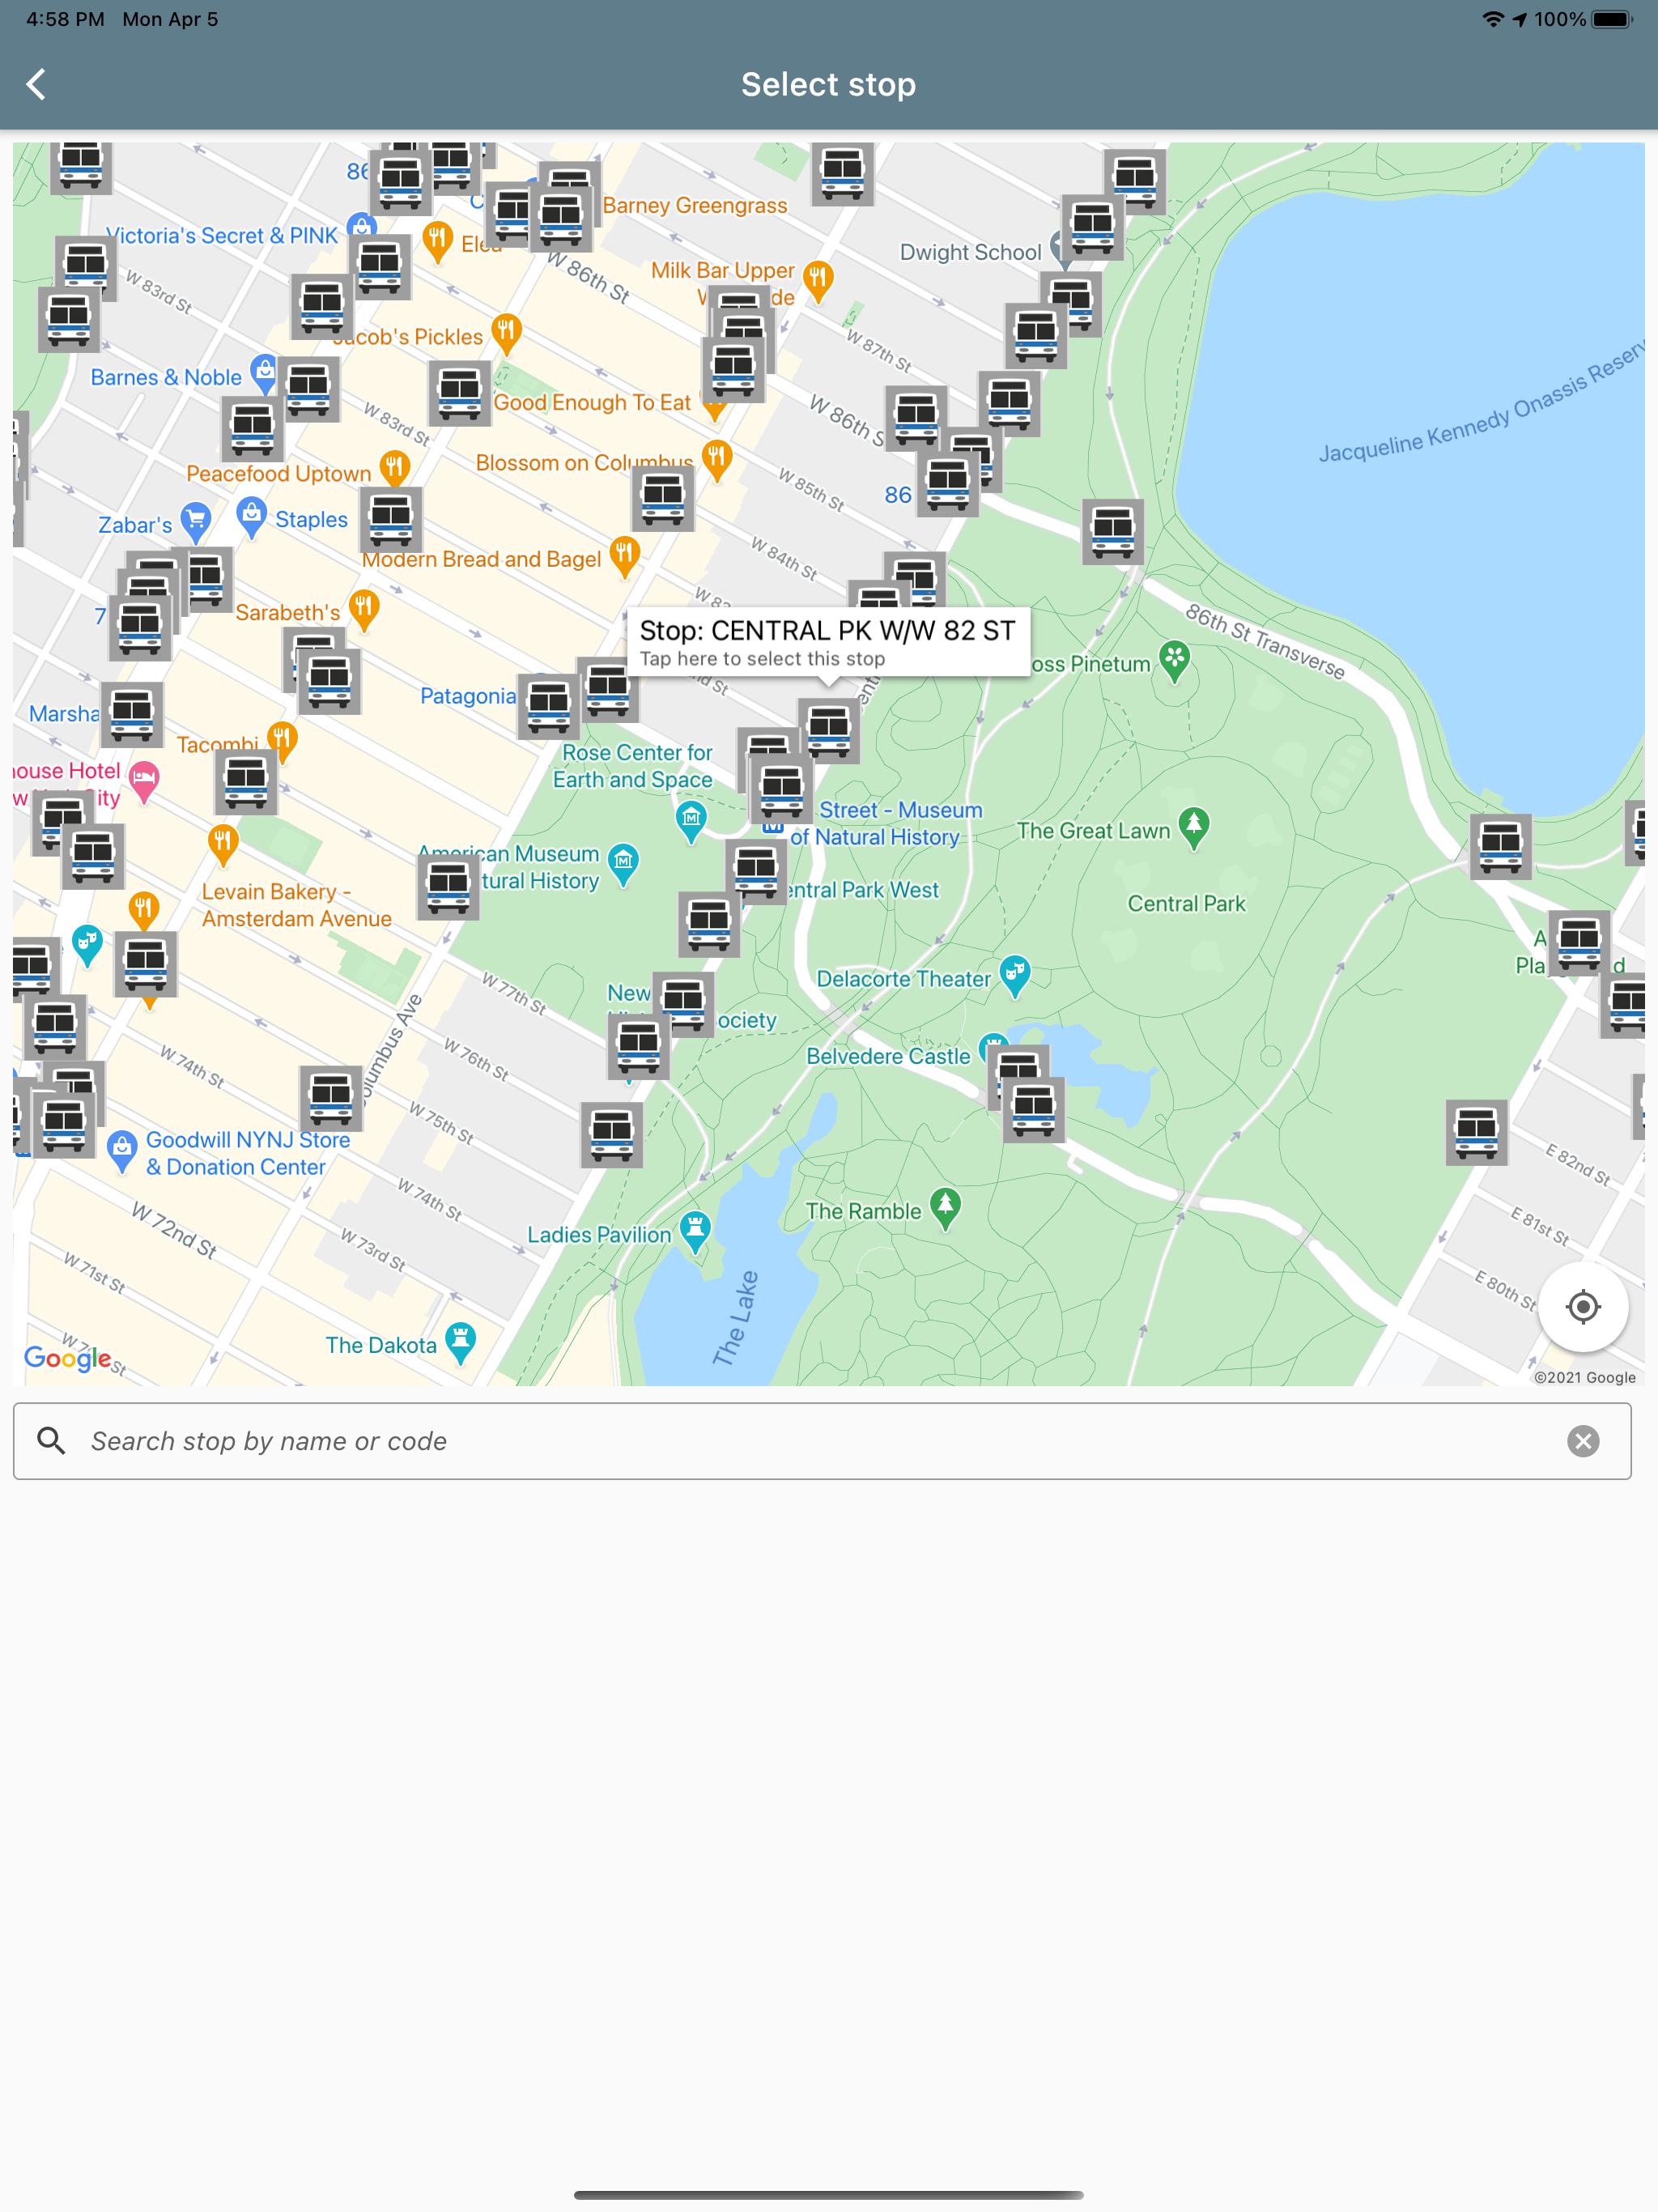Center map on my current location
The width and height of the screenshot is (1658, 2212).
[1583, 1306]
